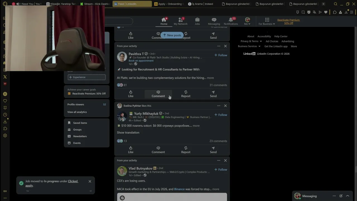Open a new browser tab
Viewport: 357px width, 201px height.
[x=323, y=4]
